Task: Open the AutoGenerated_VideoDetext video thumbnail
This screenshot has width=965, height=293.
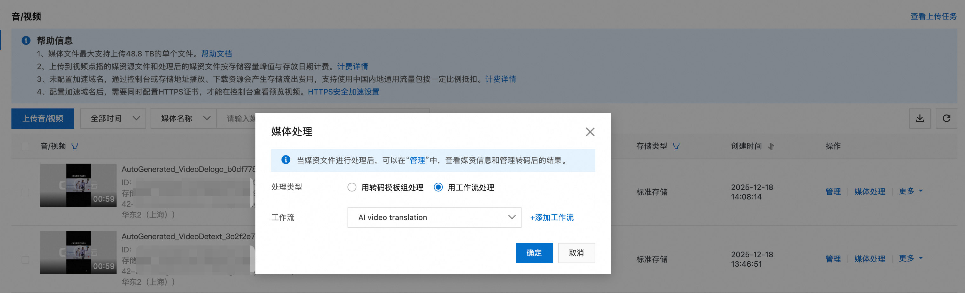Action: point(78,253)
